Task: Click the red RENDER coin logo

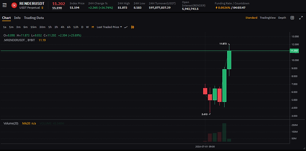Action: 14,5
